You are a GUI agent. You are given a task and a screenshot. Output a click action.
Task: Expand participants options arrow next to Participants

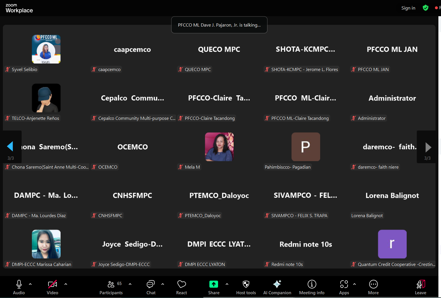130,284
